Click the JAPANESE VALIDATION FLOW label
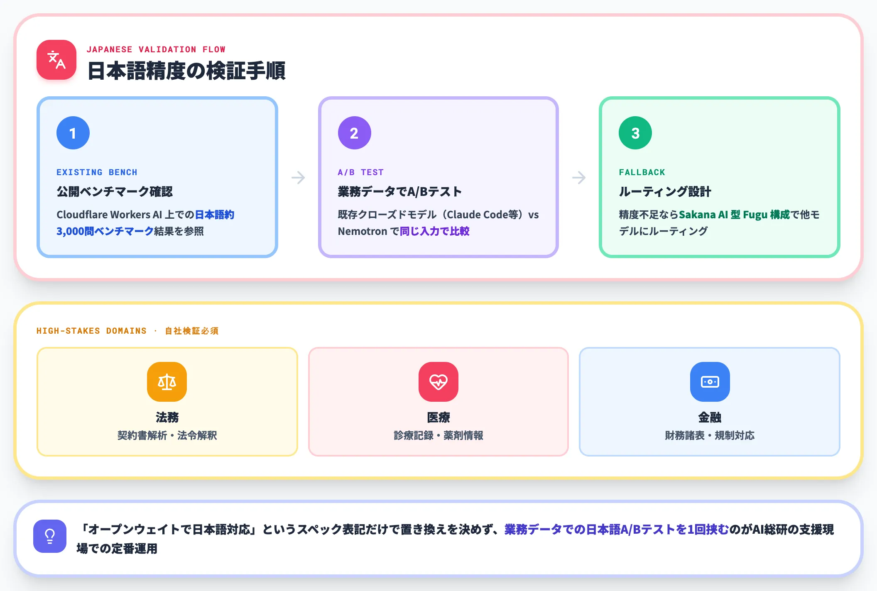This screenshot has height=591, width=877. [x=156, y=49]
